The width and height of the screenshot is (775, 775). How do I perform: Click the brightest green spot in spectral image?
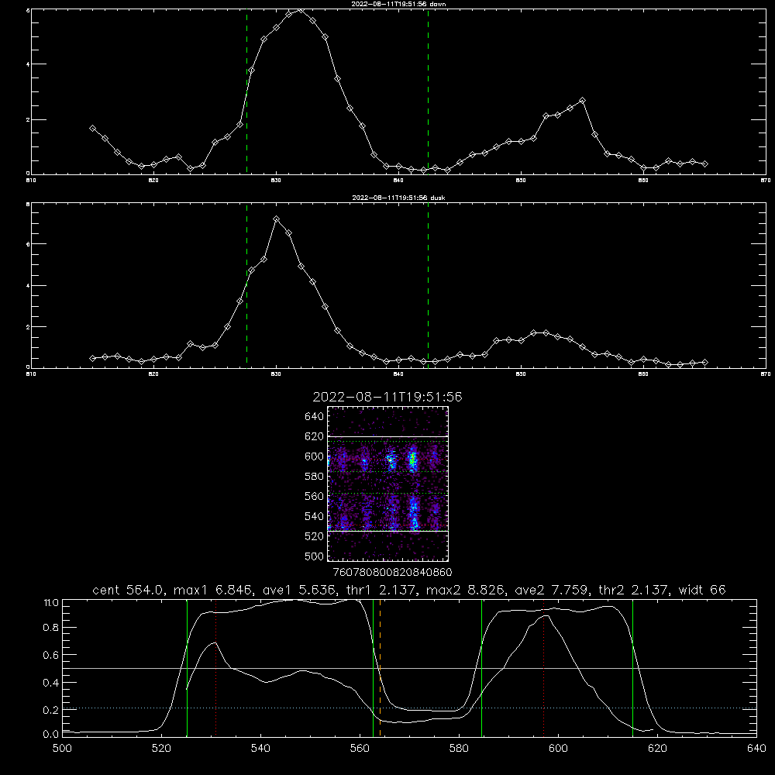[413, 460]
